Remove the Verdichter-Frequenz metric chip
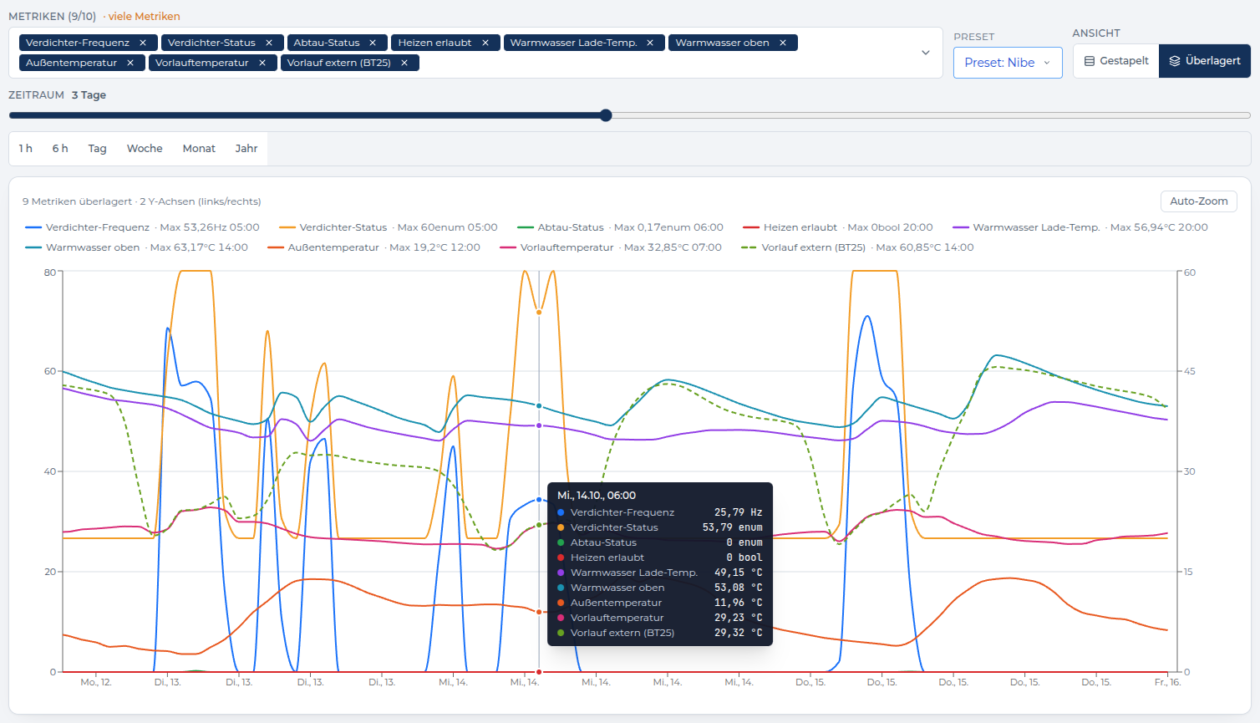The height and width of the screenshot is (723, 1260). [x=143, y=43]
